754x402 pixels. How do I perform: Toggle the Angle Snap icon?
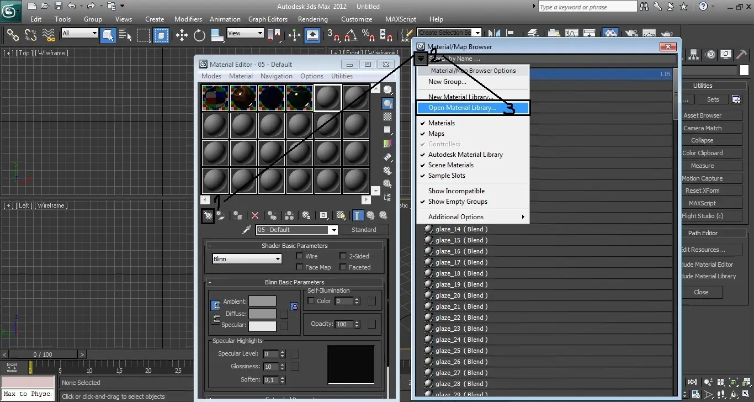[x=351, y=35]
